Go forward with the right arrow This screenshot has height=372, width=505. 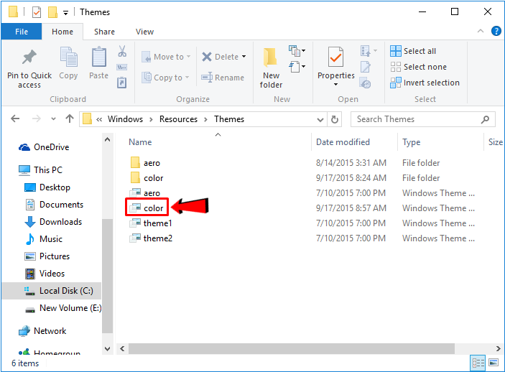point(37,118)
